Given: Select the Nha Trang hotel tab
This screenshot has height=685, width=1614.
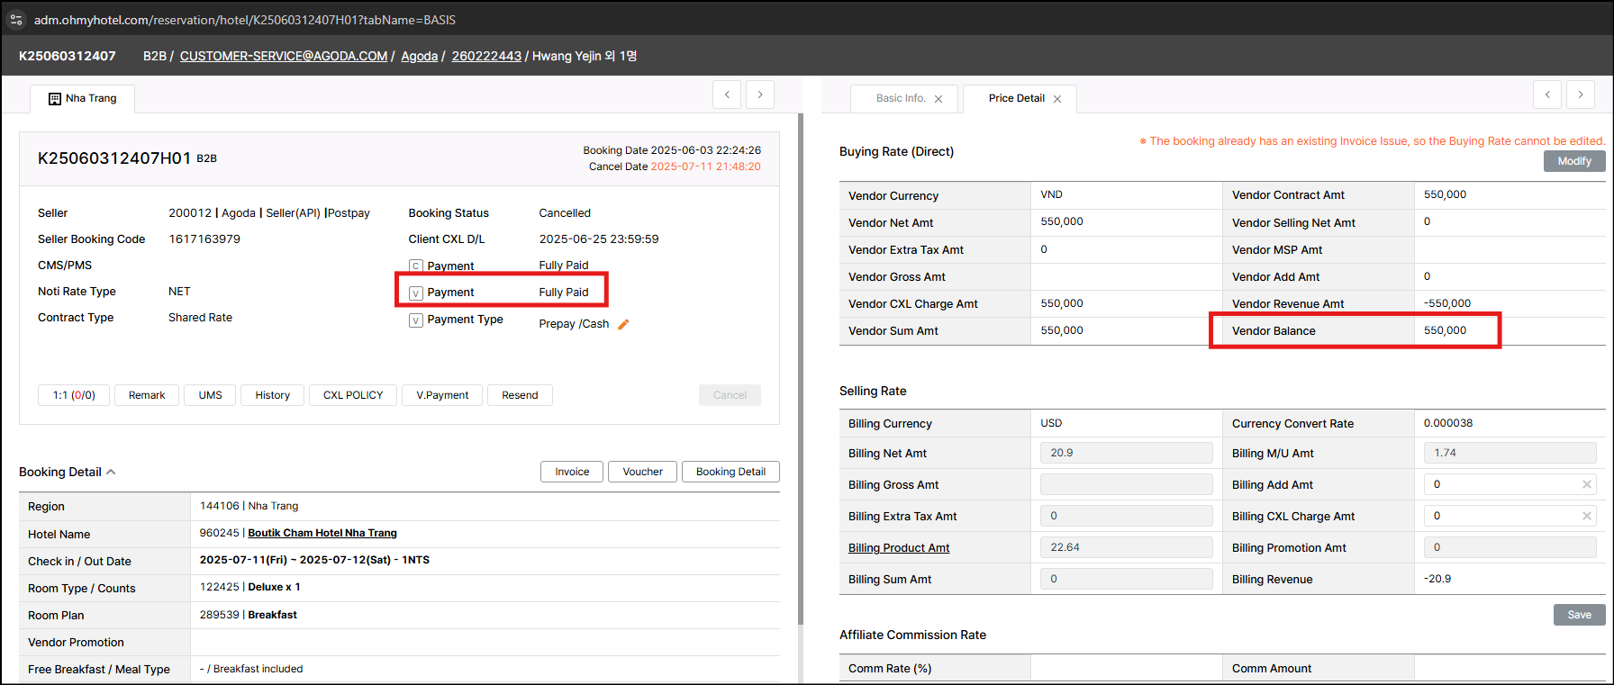Looking at the screenshot, I should point(83,98).
